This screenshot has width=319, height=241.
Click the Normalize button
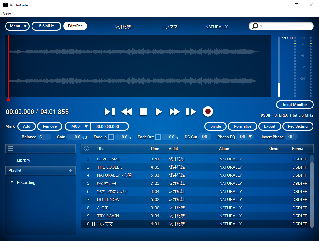click(x=243, y=126)
